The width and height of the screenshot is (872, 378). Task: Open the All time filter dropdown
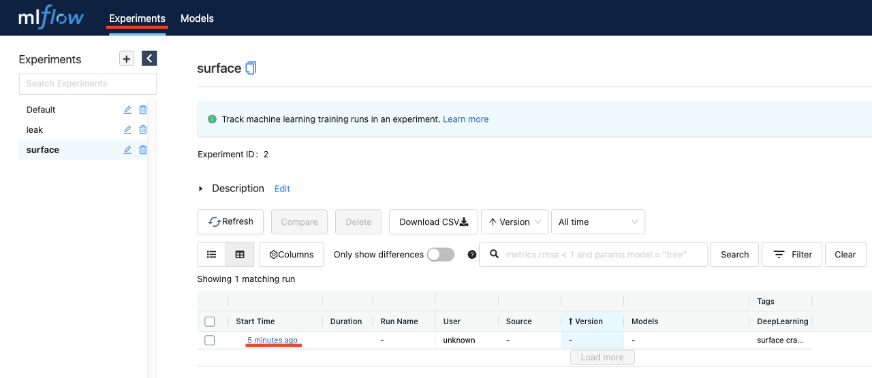(x=598, y=222)
